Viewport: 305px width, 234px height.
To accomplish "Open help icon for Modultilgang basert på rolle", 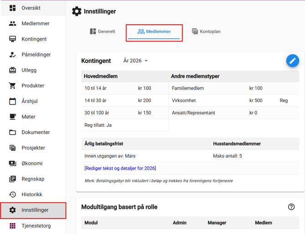I will click(291, 207).
